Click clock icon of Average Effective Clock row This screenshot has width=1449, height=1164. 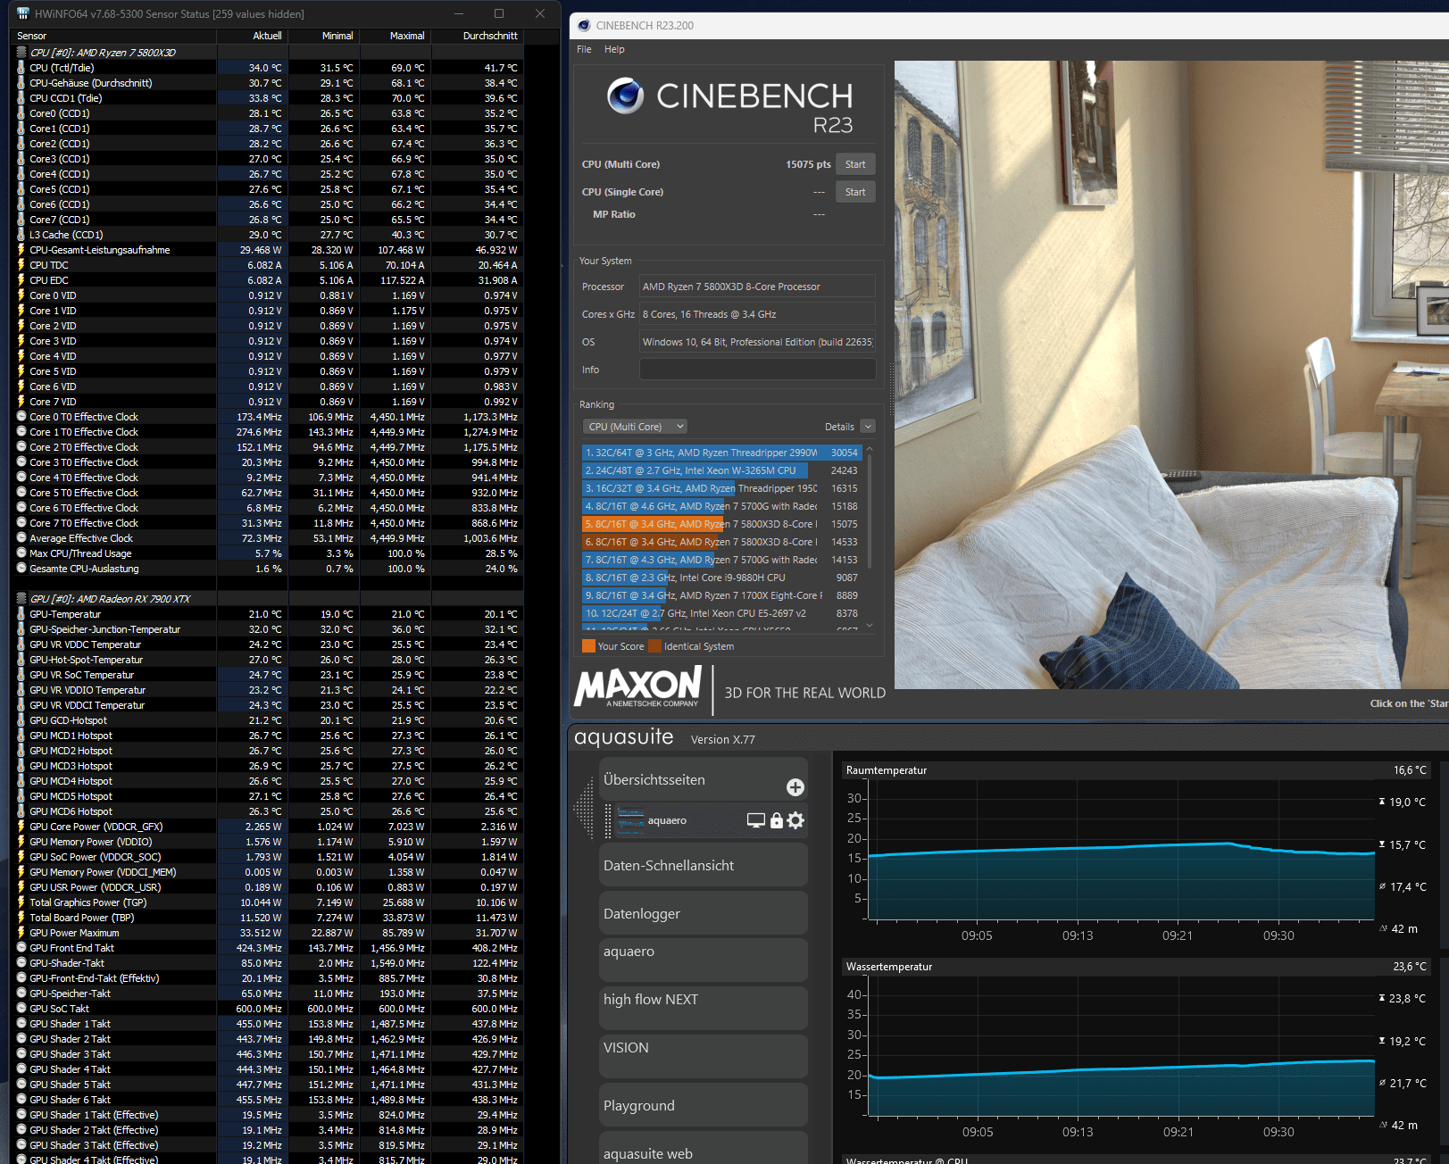click(x=21, y=538)
